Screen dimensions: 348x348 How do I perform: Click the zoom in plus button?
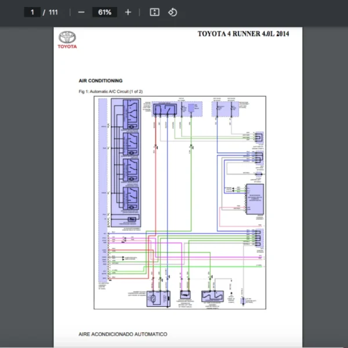pyautogui.click(x=128, y=12)
